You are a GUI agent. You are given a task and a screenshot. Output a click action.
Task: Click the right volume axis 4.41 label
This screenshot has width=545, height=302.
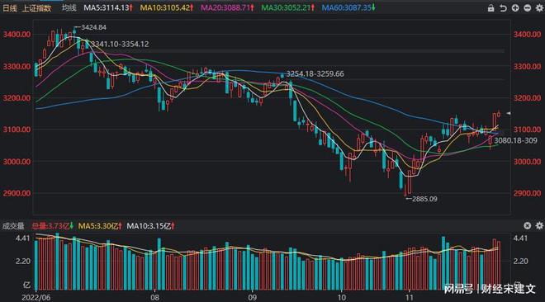point(520,238)
